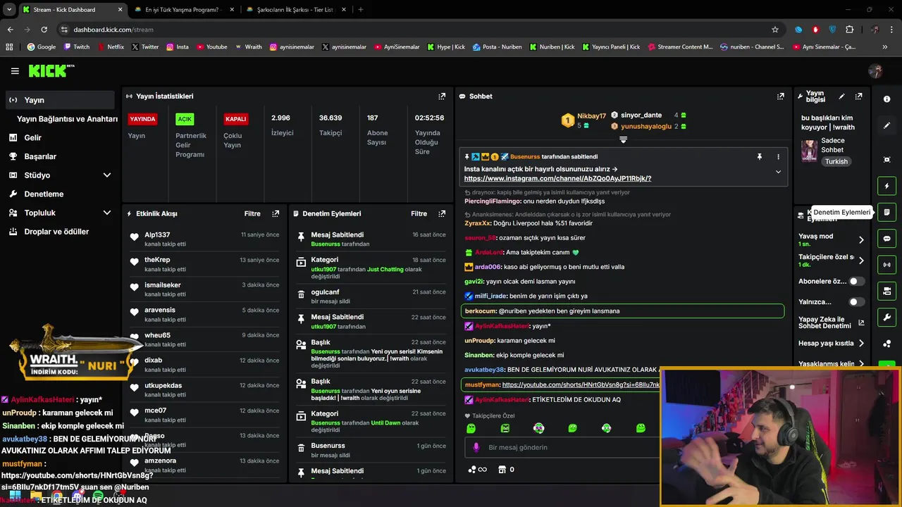The image size is (902, 507).
Task: Toggle Abonelere özel subscriber-only mode
Action: (856, 281)
